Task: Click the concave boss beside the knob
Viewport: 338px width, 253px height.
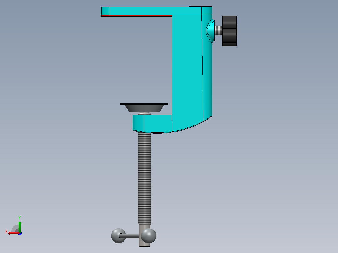Action: click(210, 31)
